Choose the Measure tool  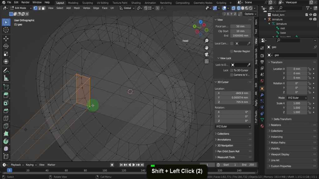(x=6, y=78)
